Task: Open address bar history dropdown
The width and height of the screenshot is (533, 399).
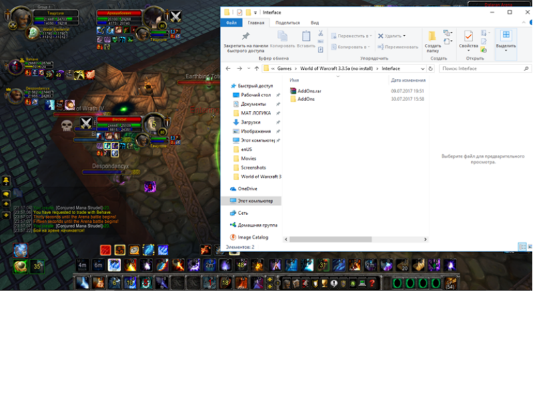Action: [x=422, y=68]
